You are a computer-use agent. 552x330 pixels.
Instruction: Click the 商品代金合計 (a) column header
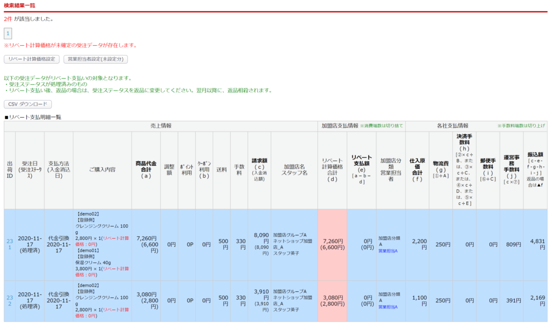pyautogui.click(x=146, y=169)
